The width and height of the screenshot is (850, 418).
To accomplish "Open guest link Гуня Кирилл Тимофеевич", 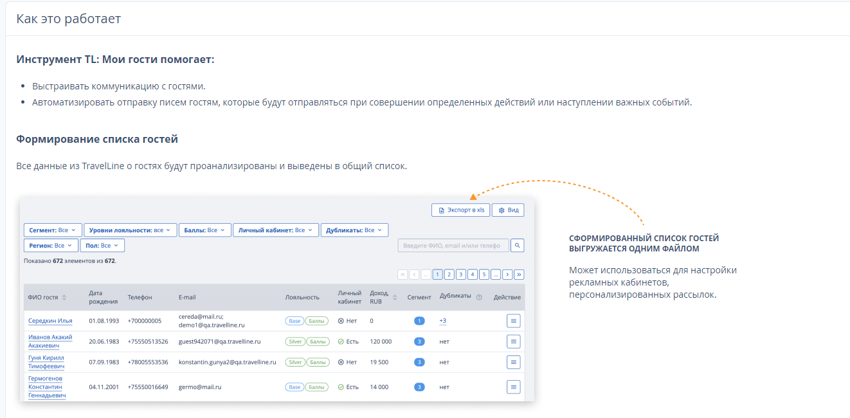I will (46, 362).
